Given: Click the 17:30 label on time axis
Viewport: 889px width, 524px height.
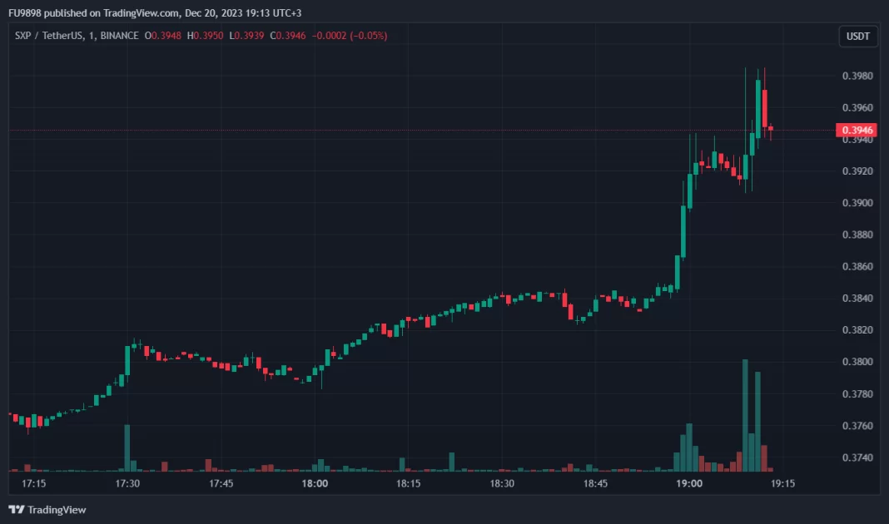Looking at the screenshot, I should click(x=127, y=483).
